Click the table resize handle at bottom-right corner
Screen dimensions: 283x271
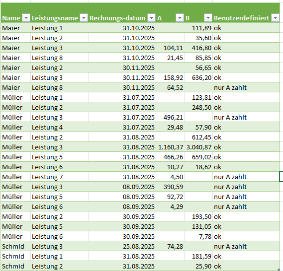point(279,270)
